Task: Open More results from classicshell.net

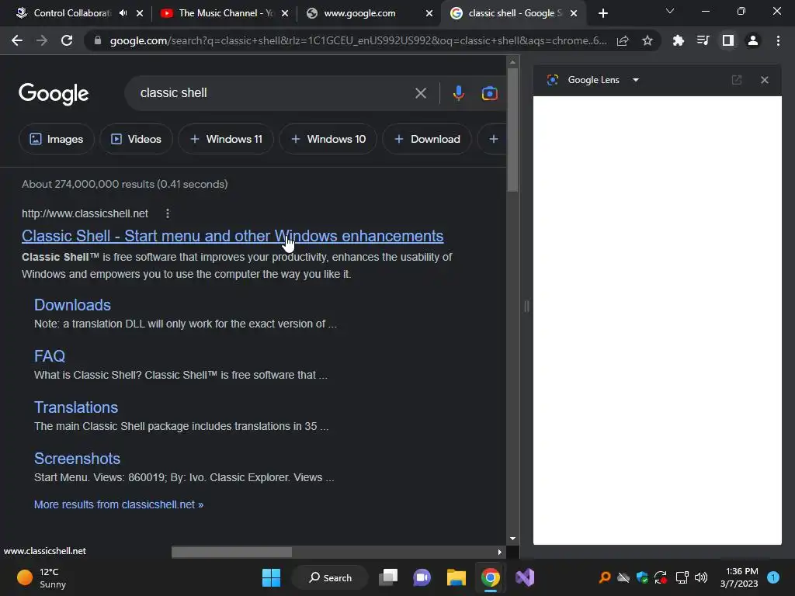Action: 119,504
